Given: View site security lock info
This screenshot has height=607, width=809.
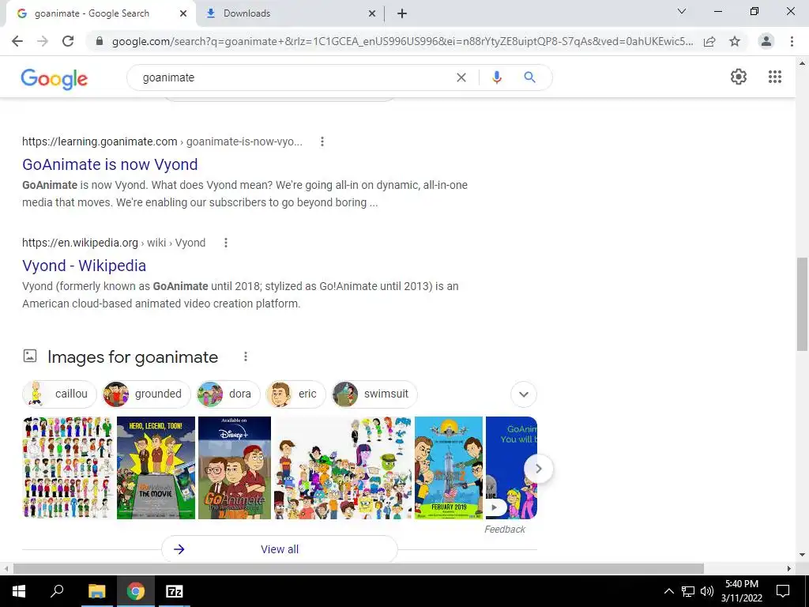Looking at the screenshot, I should 100,41.
